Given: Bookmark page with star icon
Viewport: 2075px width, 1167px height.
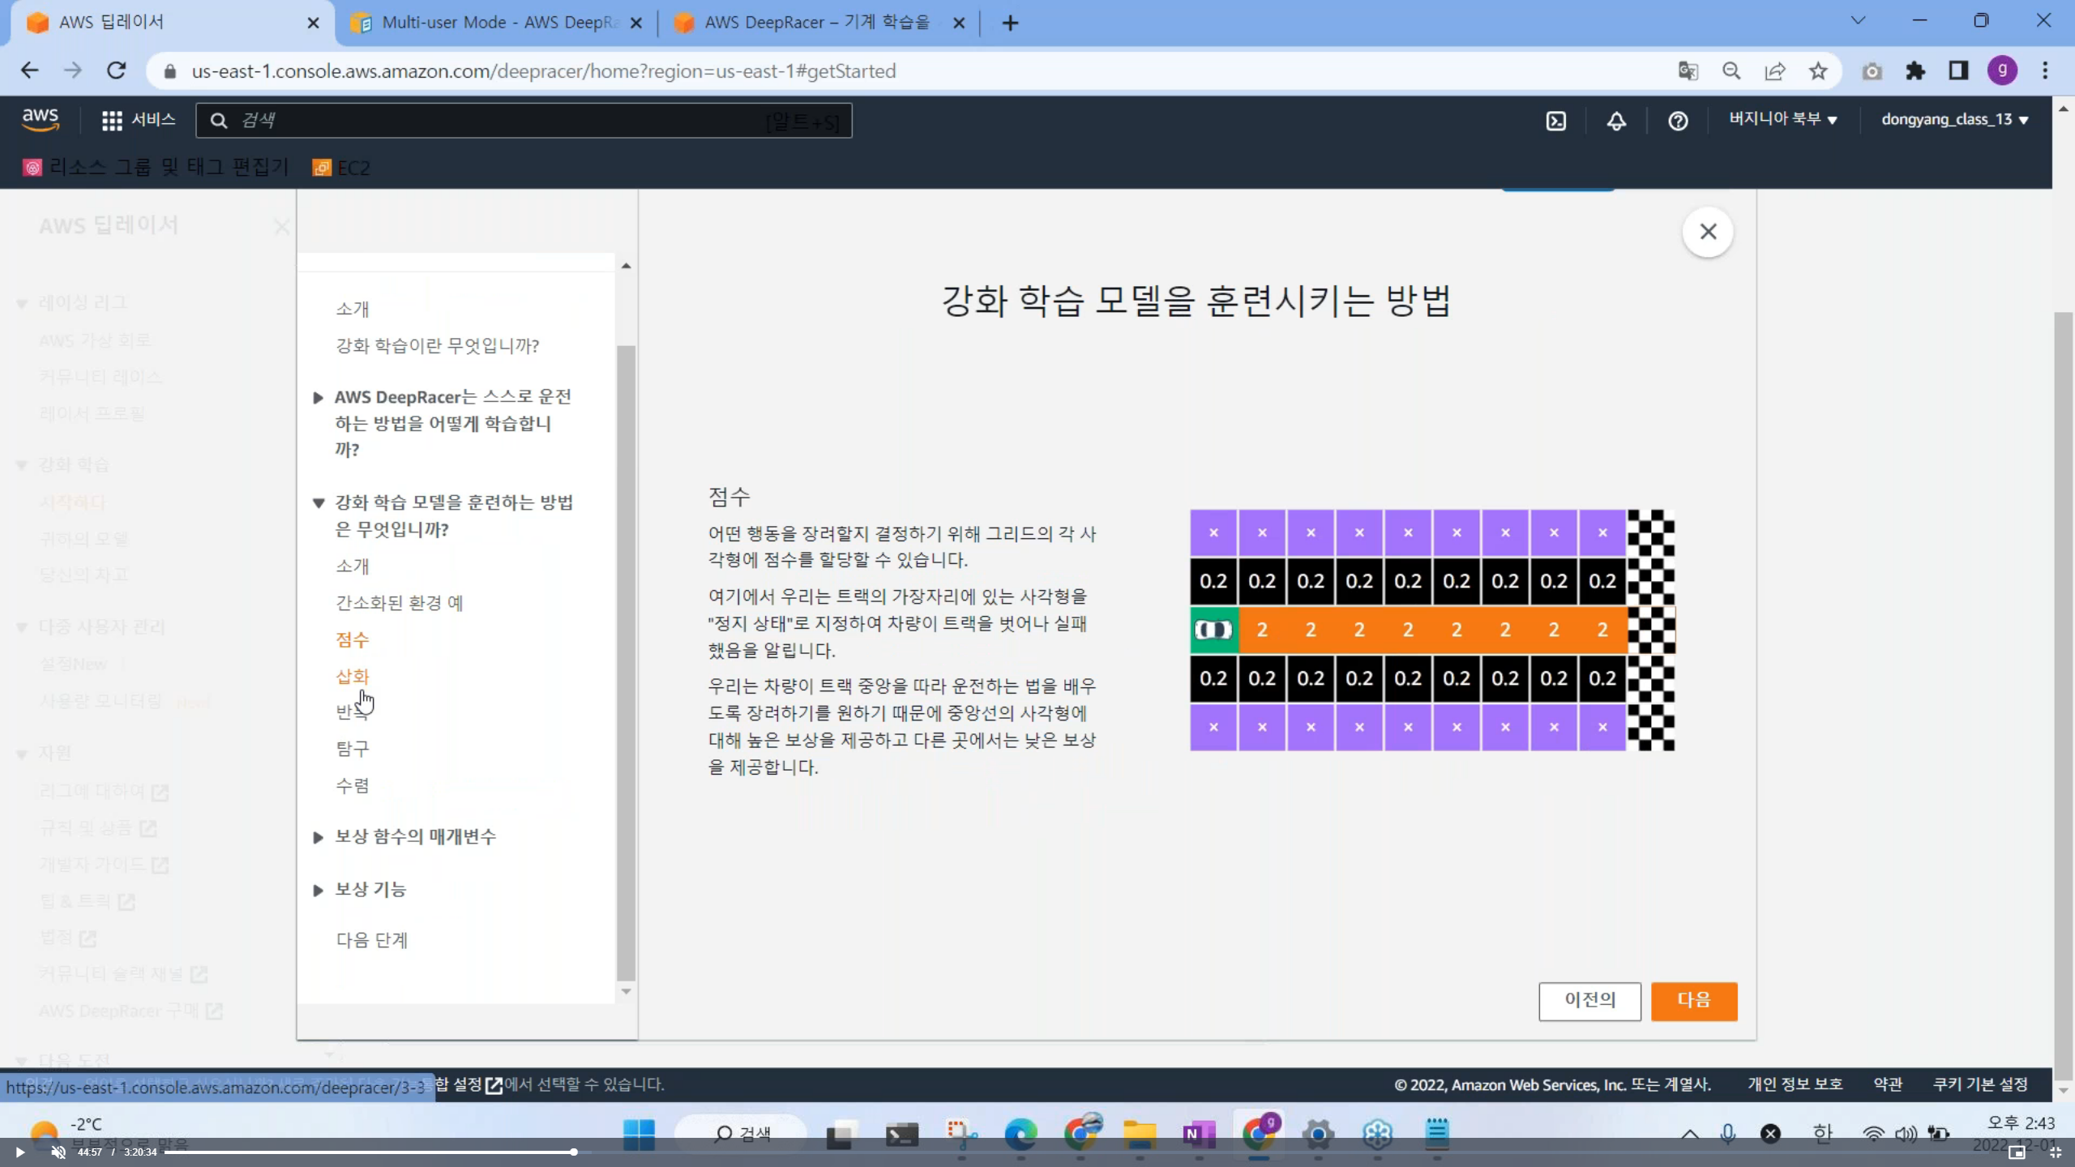Looking at the screenshot, I should [1818, 71].
